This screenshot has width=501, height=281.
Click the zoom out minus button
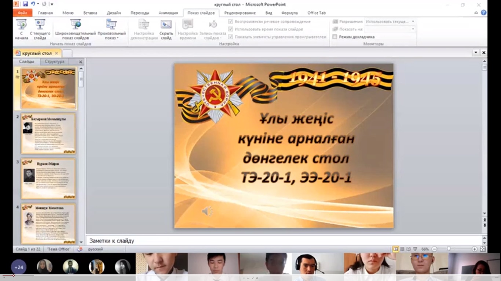434,249
